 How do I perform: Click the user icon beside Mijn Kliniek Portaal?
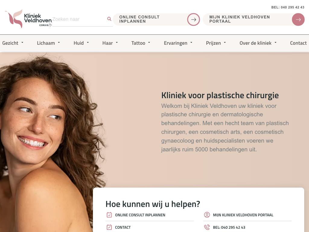(207, 215)
